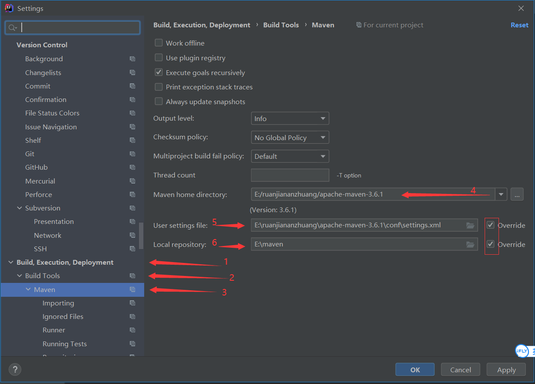The height and width of the screenshot is (384, 535).
Task: Click project-level icon beside Build Tools
Action: [x=132, y=276]
